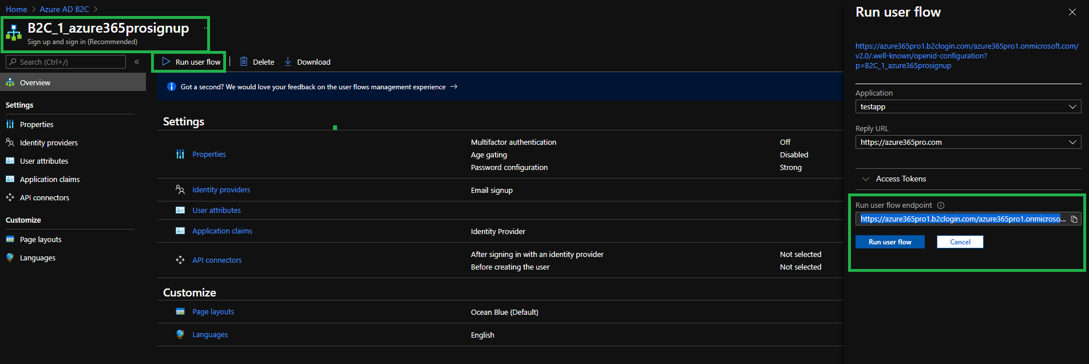Click the sidebar Identity providers icon
This screenshot has width=1089, height=364.
point(10,143)
